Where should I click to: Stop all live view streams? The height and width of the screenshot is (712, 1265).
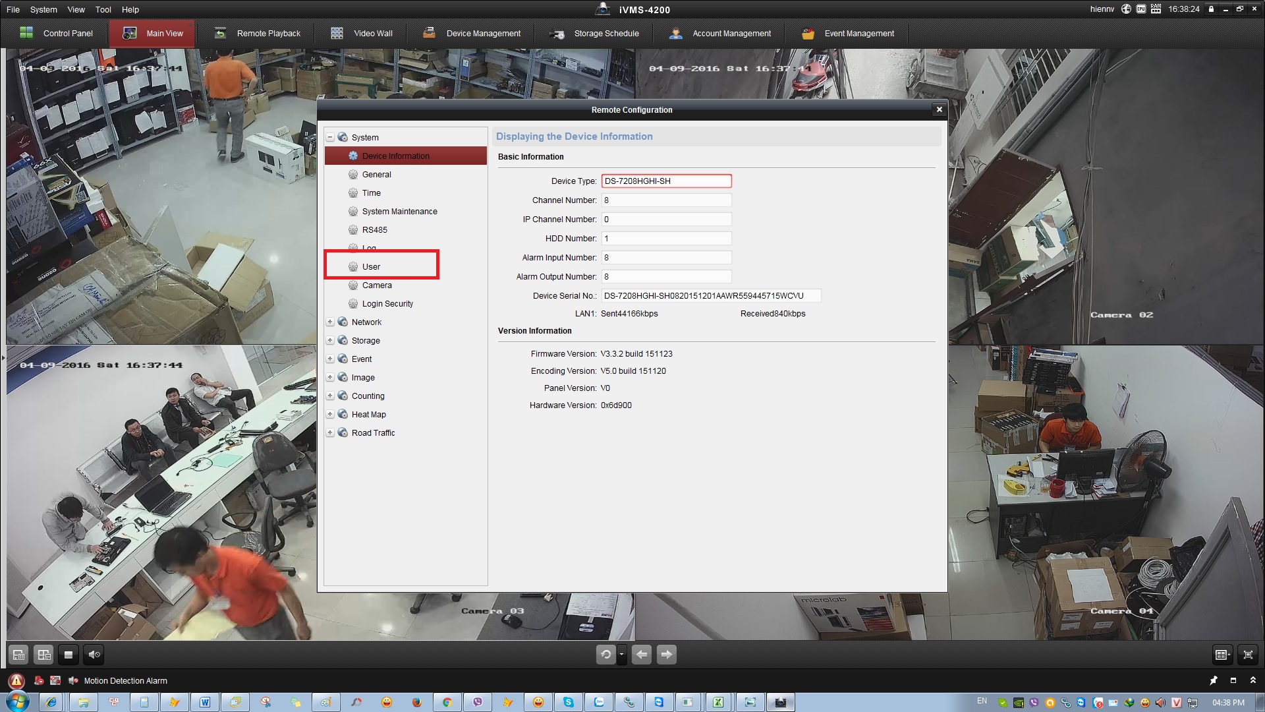click(68, 655)
